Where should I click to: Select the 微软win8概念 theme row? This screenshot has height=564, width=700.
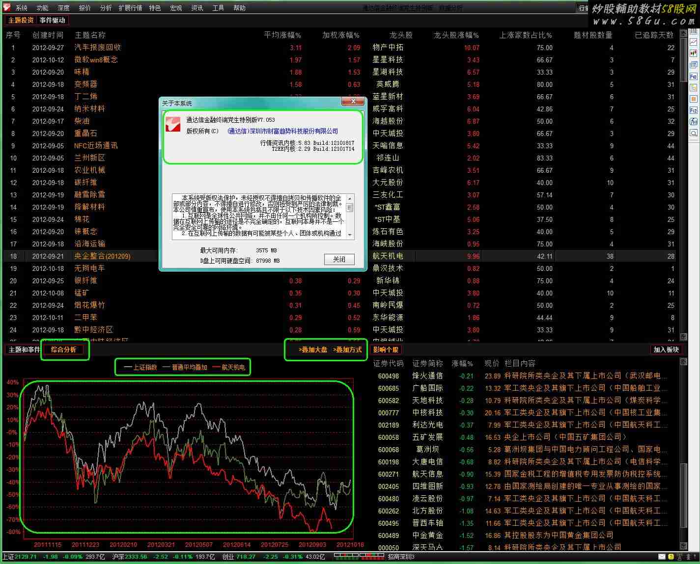[339, 60]
